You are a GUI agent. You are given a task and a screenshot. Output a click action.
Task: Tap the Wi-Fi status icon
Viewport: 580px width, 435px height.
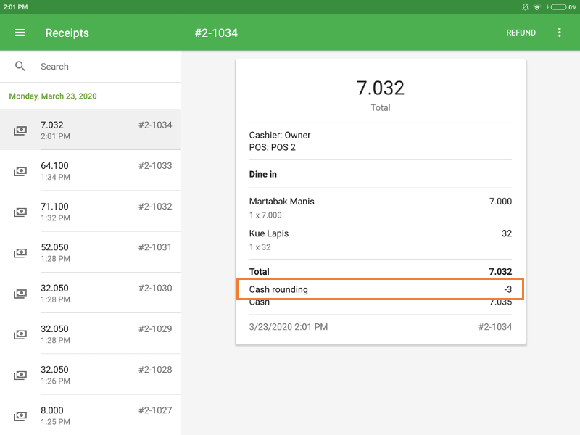pyautogui.click(x=537, y=7)
